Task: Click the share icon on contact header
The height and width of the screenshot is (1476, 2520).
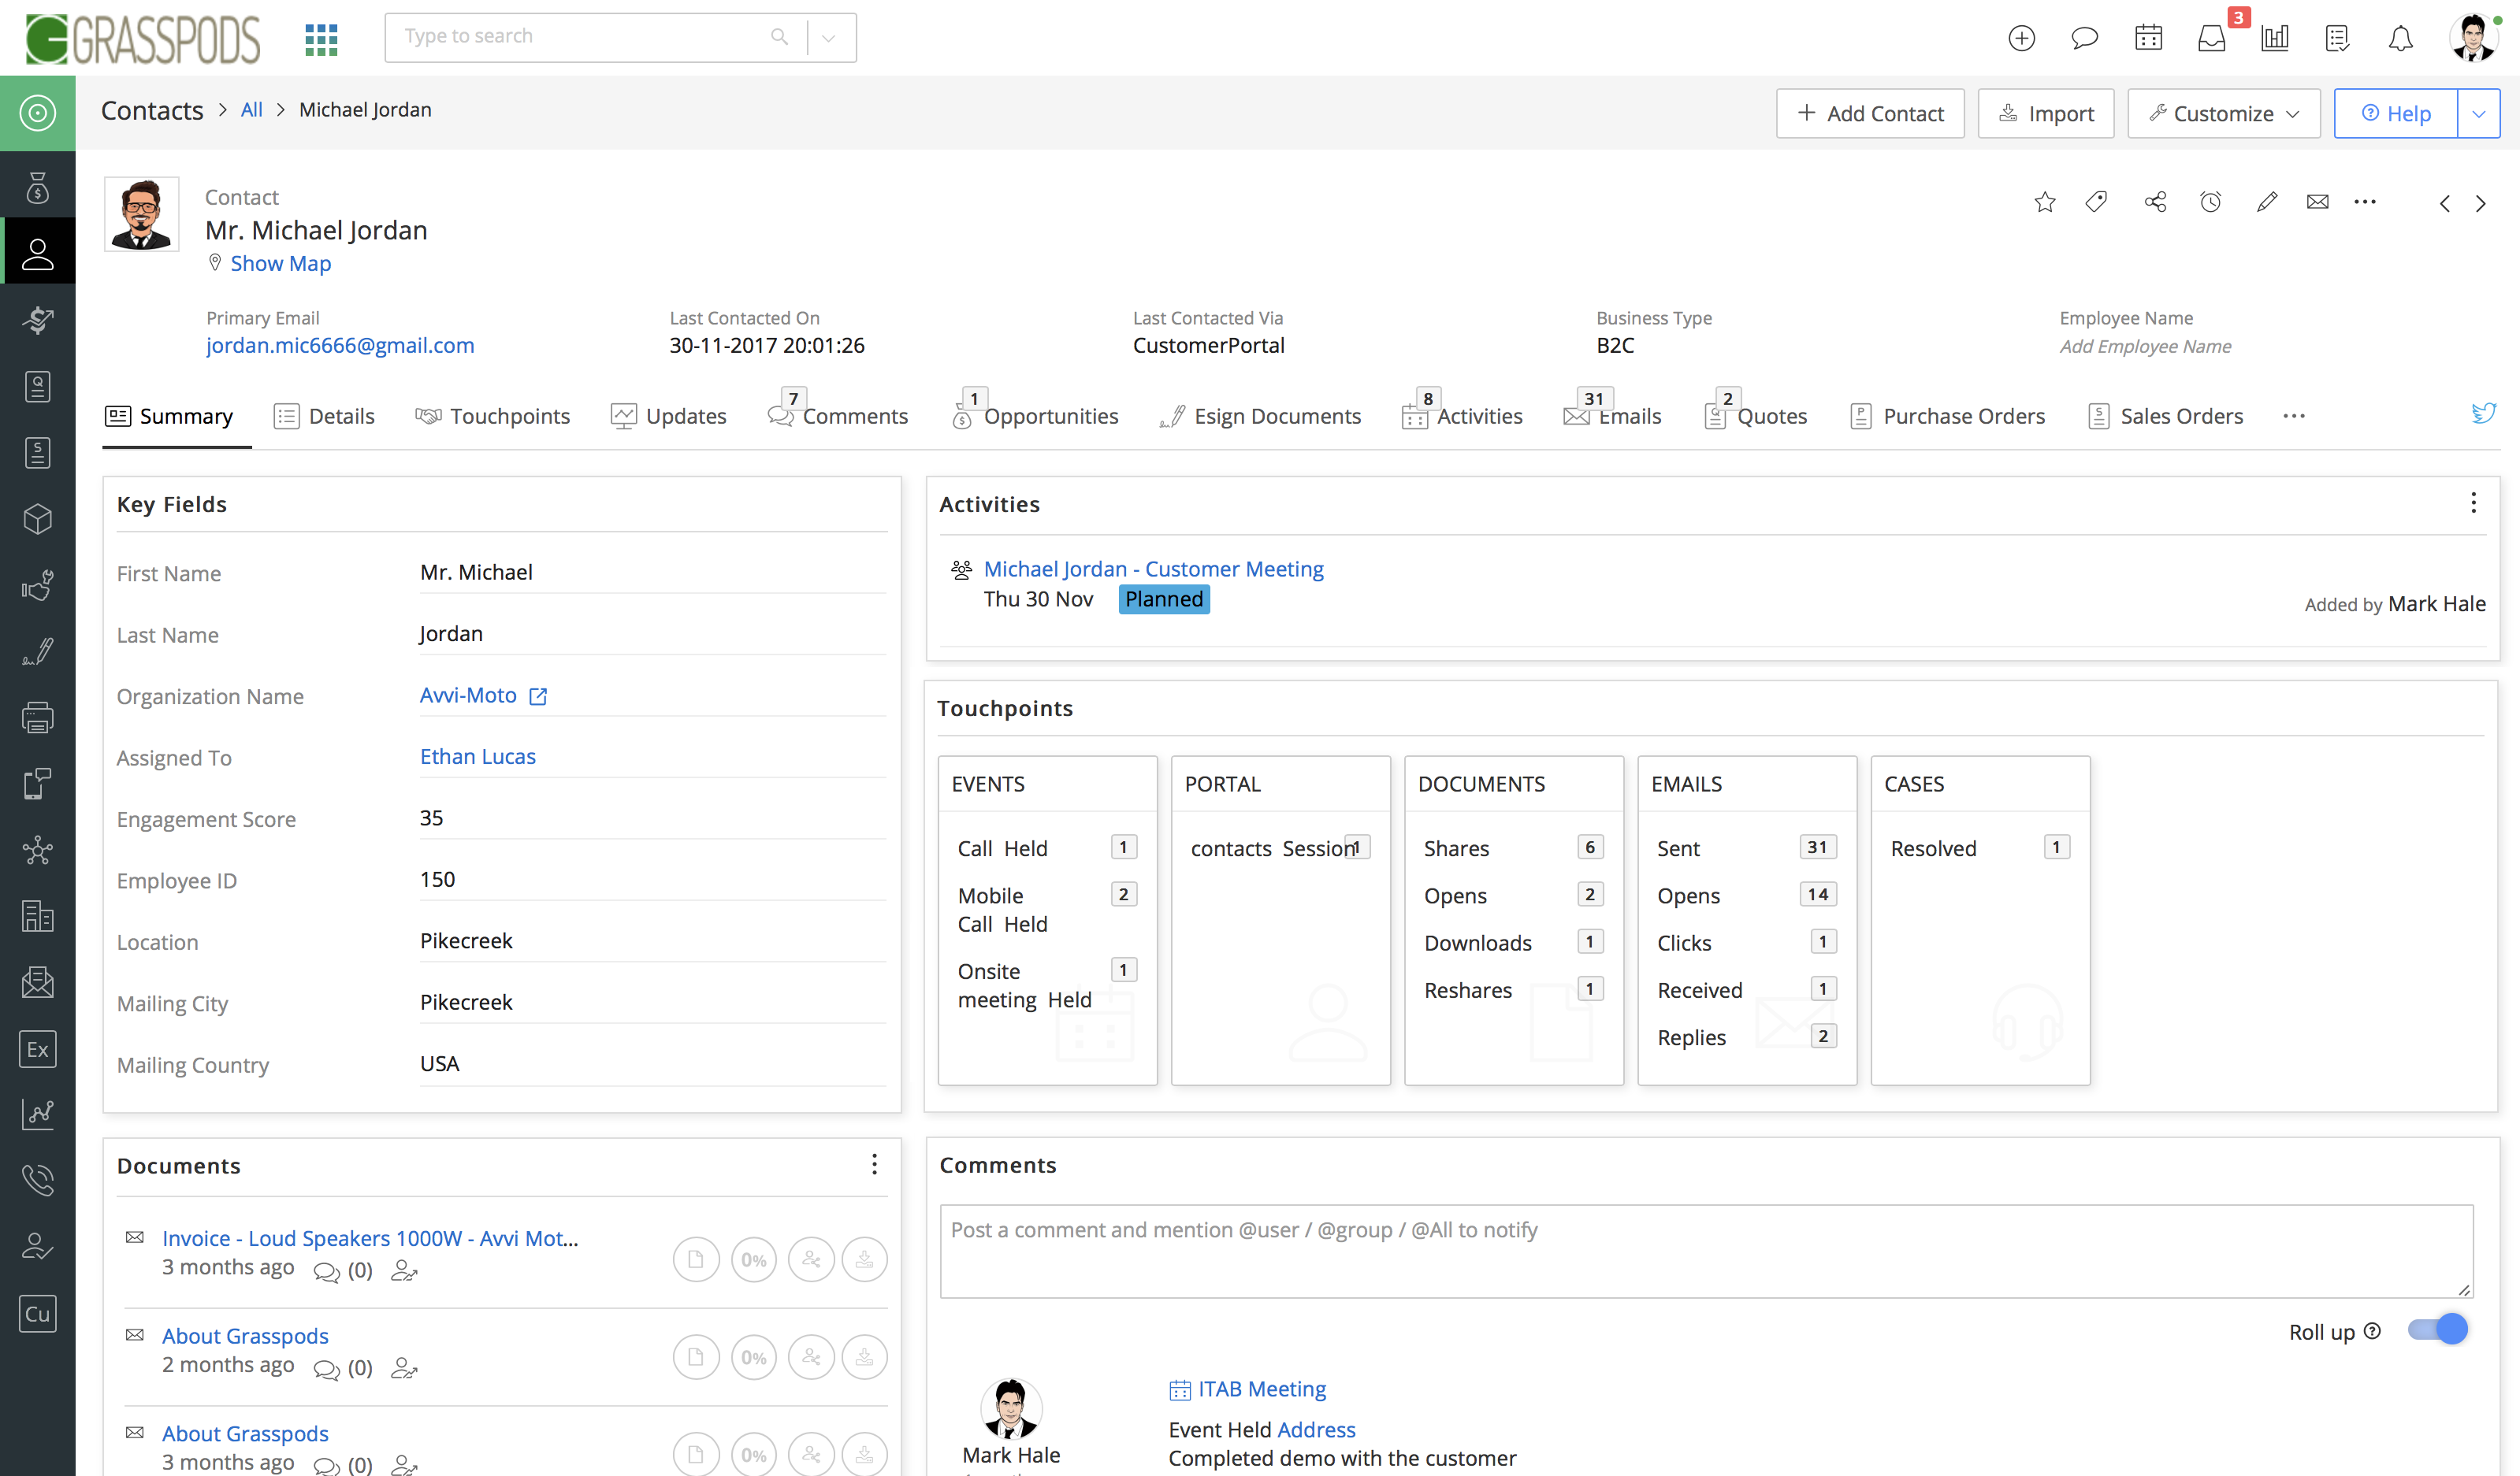Action: (2155, 203)
